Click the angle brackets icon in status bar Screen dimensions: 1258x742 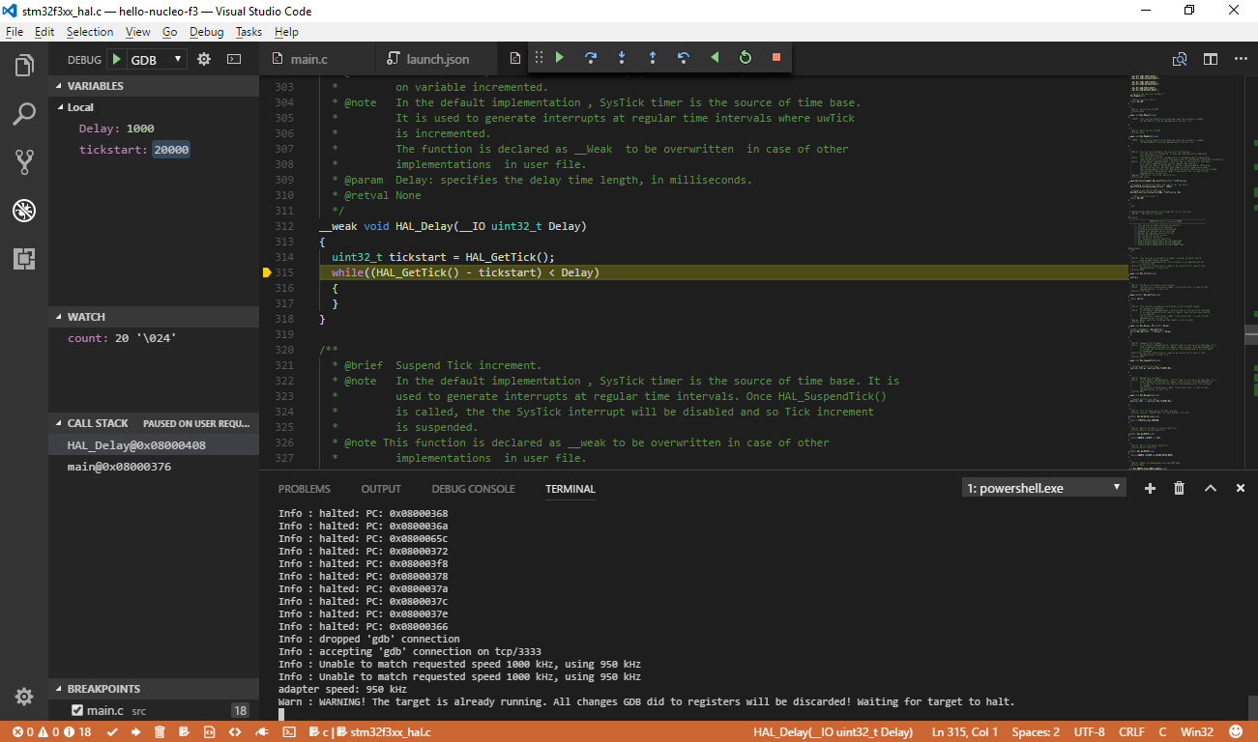pos(235,732)
